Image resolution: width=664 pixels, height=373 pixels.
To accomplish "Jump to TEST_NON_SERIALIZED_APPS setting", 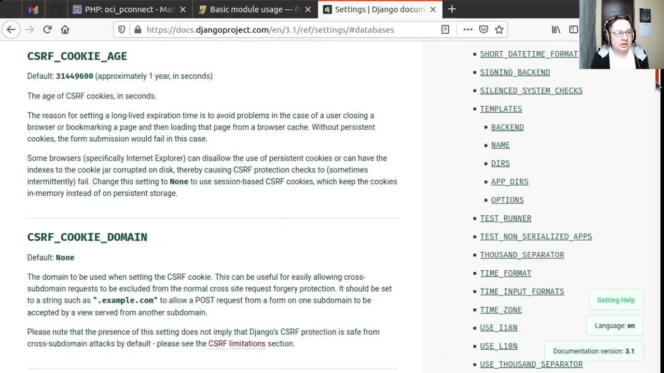I will coord(535,237).
